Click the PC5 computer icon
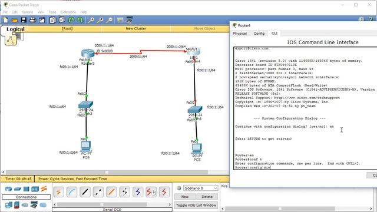This screenshot has height=212, width=377. 197,149
